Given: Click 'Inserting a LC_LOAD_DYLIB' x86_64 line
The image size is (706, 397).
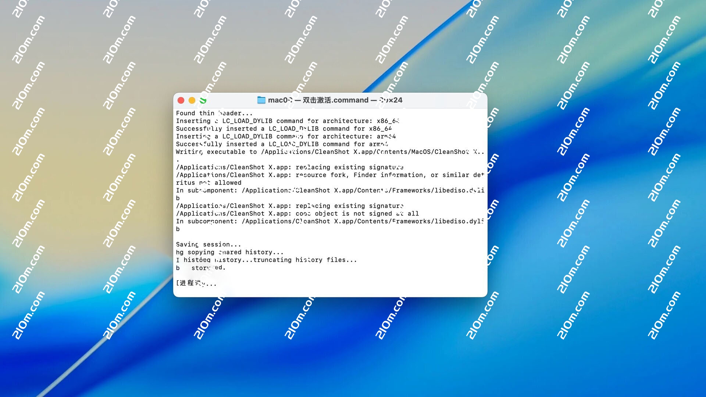Looking at the screenshot, I should pyautogui.click(x=287, y=121).
